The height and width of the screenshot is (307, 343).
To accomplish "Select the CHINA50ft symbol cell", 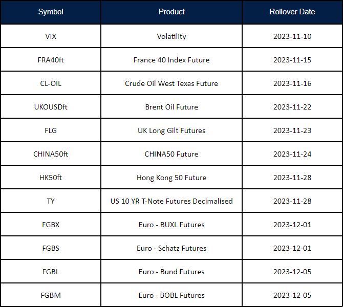I will click(x=51, y=154).
